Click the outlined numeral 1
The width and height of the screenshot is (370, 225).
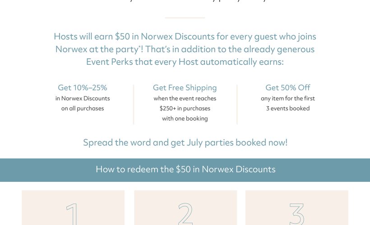73,214
